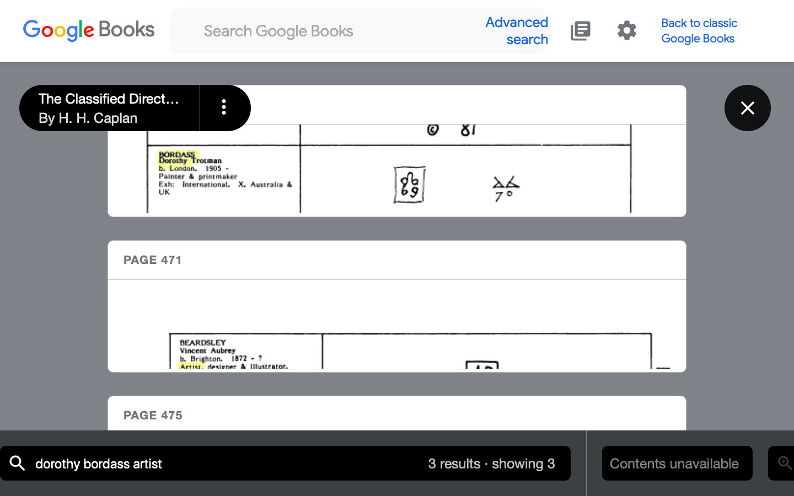Close the search results viewer
The width and height of the screenshot is (794, 496).
pyautogui.click(x=747, y=108)
